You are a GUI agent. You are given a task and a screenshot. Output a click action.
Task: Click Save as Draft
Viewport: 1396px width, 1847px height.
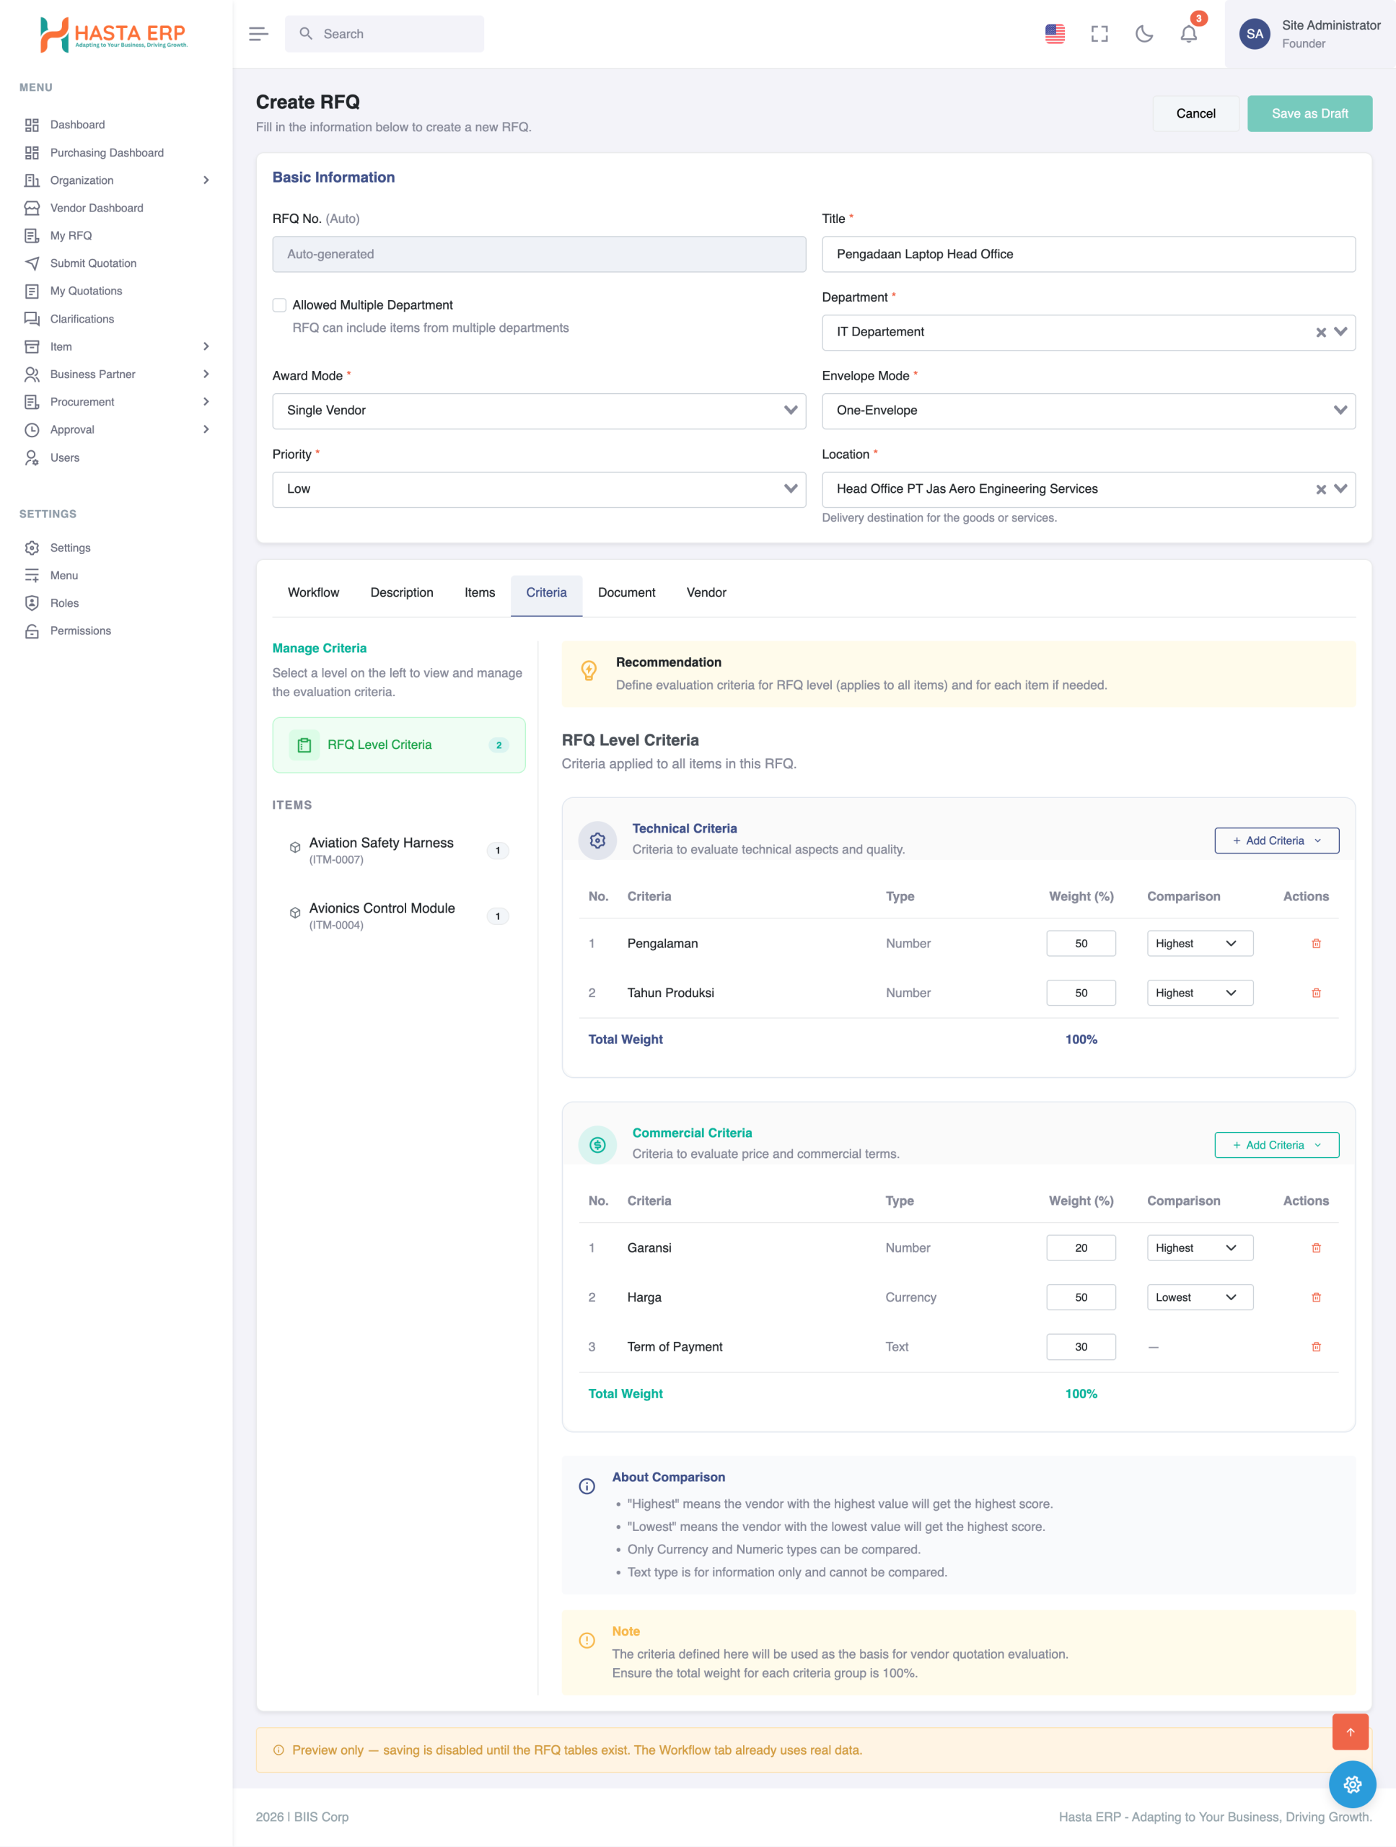point(1309,113)
